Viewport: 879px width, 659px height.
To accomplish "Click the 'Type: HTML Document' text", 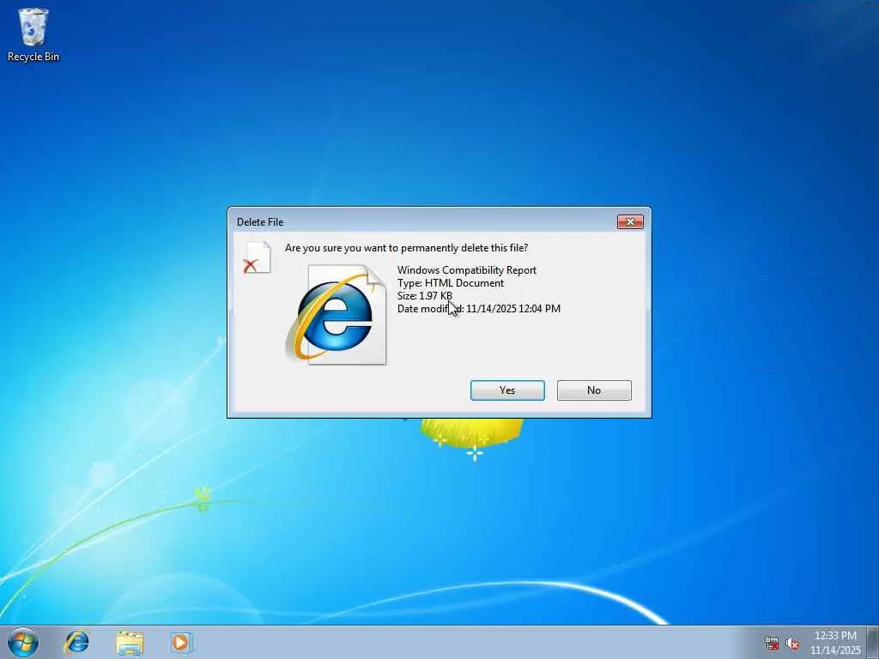I will (x=451, y=283).
